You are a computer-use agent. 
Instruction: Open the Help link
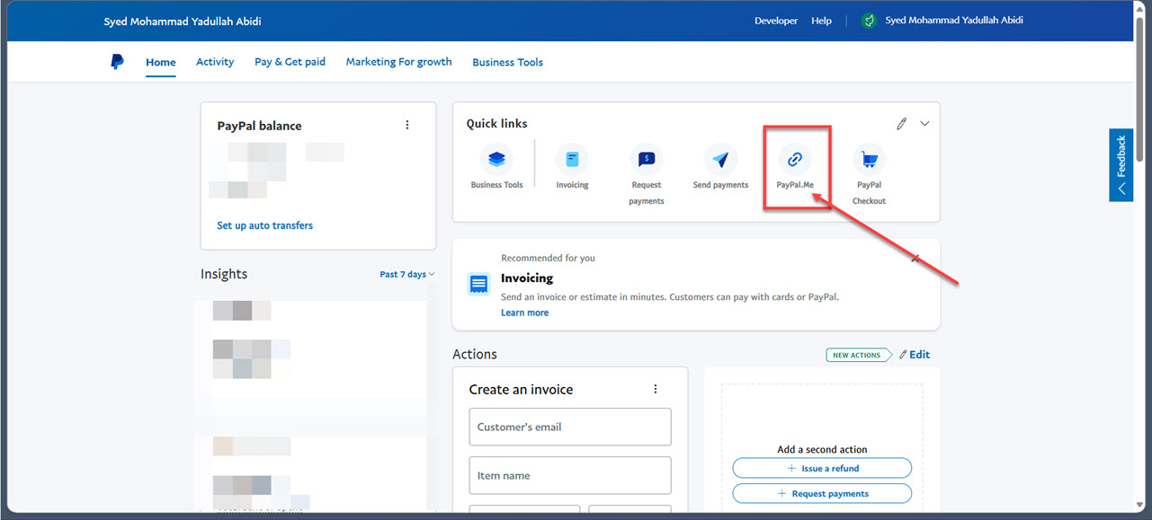pyautogui.click(x=821, y=21)
